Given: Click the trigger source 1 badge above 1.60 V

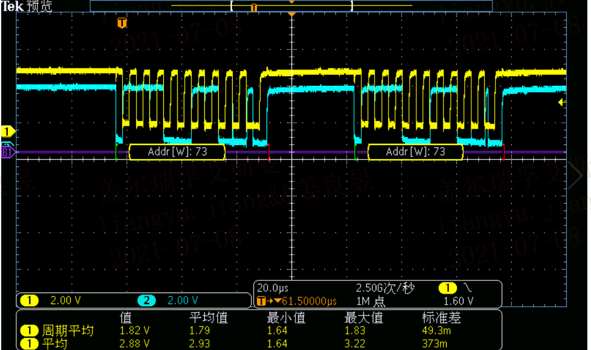Looking at the screenshot, I should [447, 288].
